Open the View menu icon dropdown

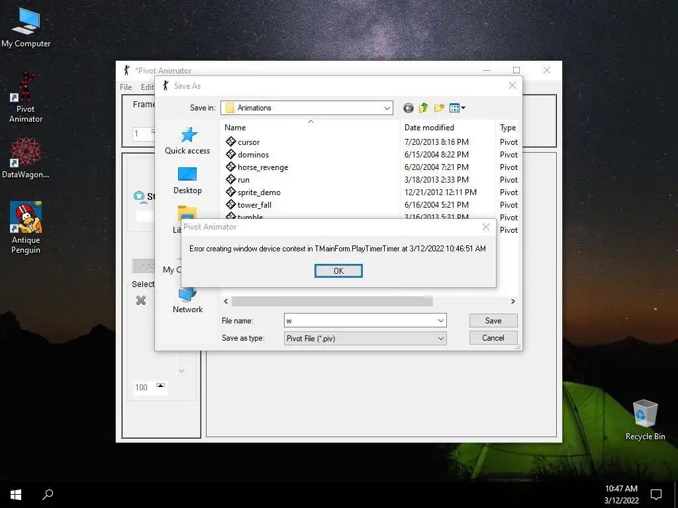coord(457,108)
